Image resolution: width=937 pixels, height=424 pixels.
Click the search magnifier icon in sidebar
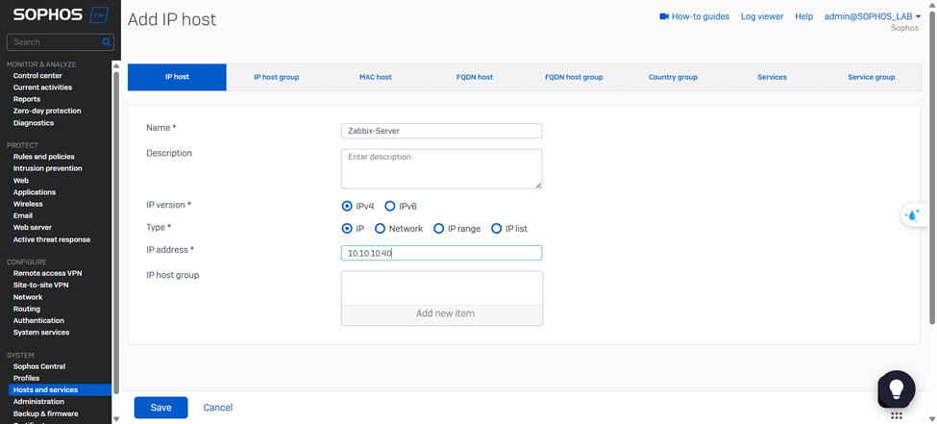[x=106, y=42]
